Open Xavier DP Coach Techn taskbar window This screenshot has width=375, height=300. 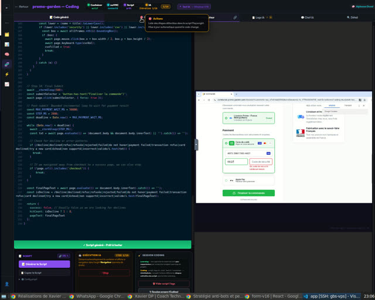156,296
